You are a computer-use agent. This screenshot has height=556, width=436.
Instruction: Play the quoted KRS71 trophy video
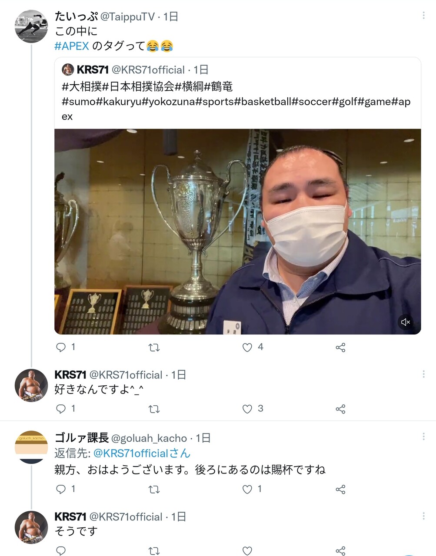point(237,232)
